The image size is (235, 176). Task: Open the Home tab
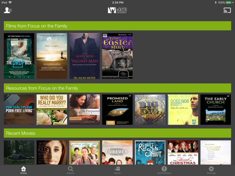point(23,170)
